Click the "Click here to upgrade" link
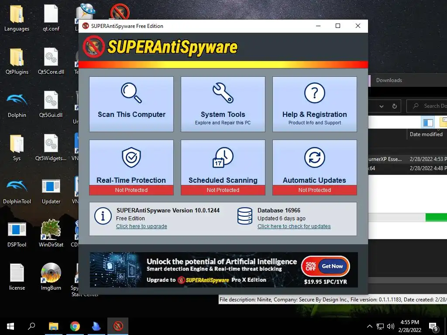The image size is (447, 335). (141, 226)
